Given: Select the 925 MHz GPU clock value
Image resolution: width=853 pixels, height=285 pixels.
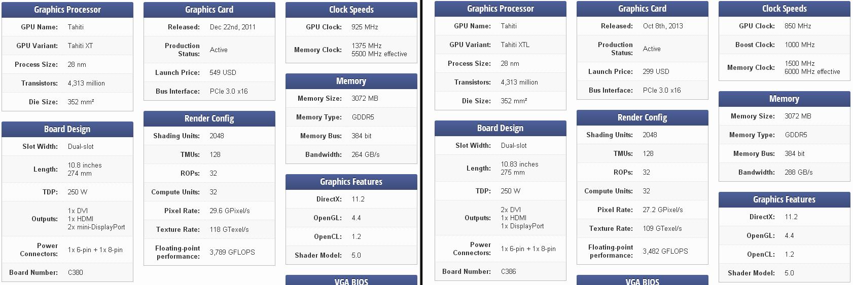Looking at the screenshot, I should [x=365, y=27].
